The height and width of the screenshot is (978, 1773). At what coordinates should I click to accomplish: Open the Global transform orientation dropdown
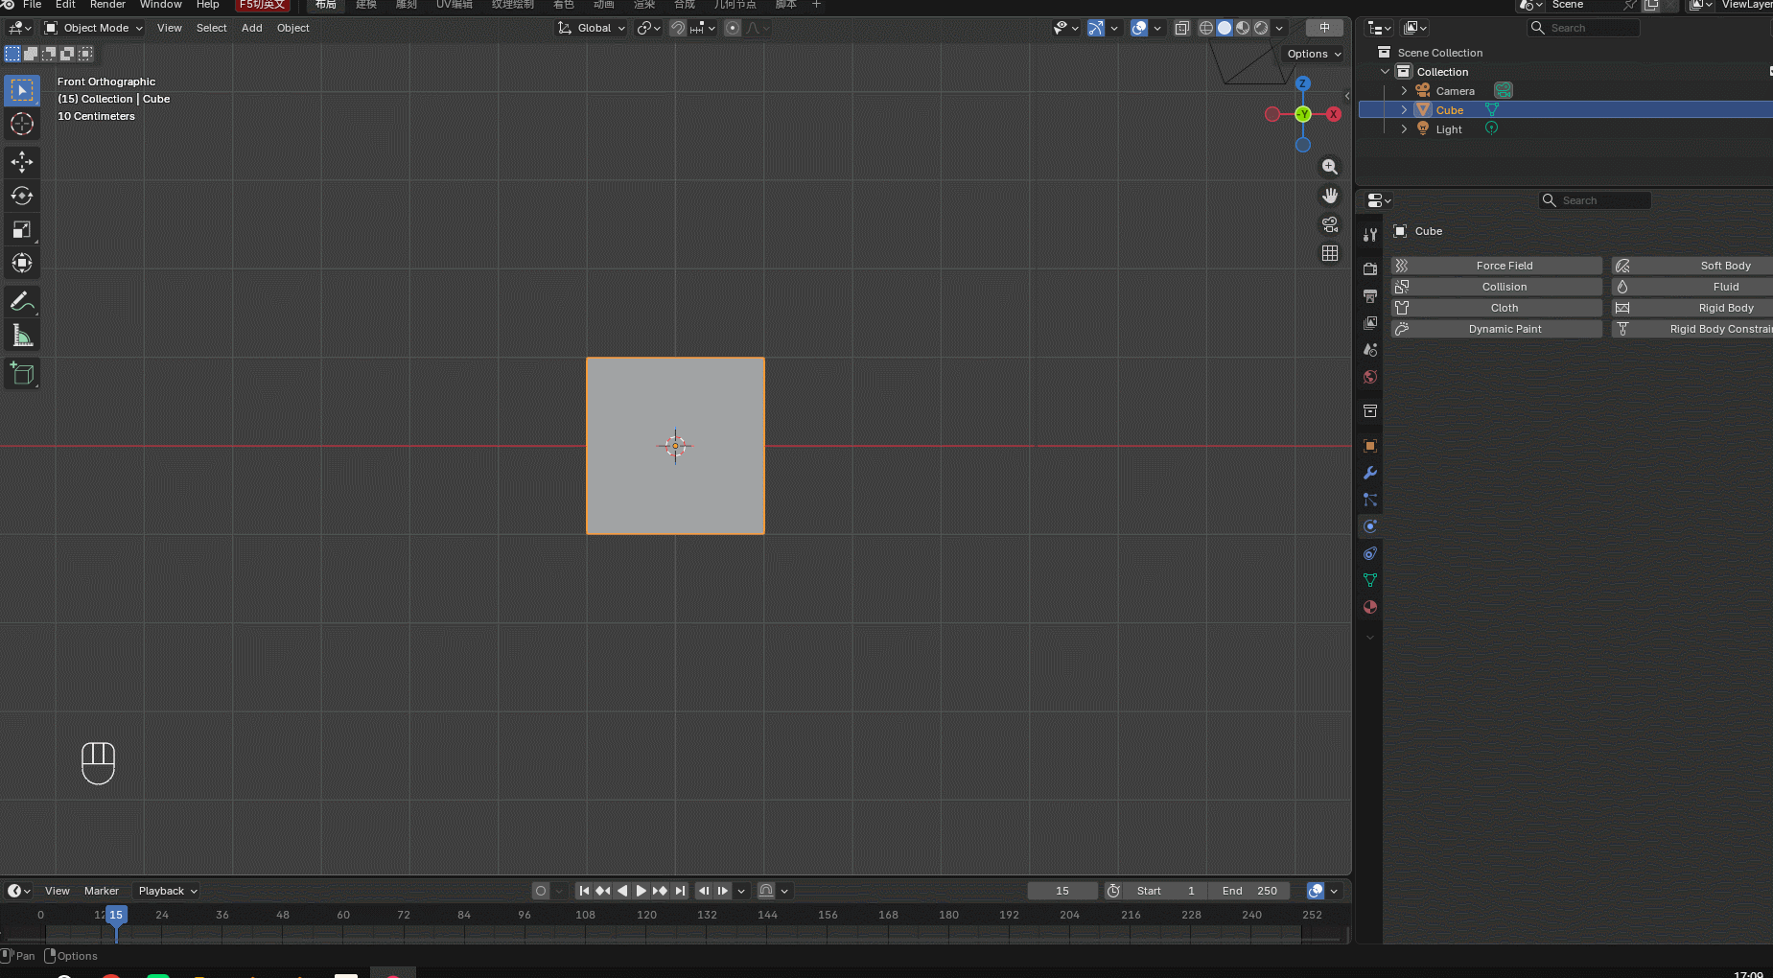click(x=592, y=28)
